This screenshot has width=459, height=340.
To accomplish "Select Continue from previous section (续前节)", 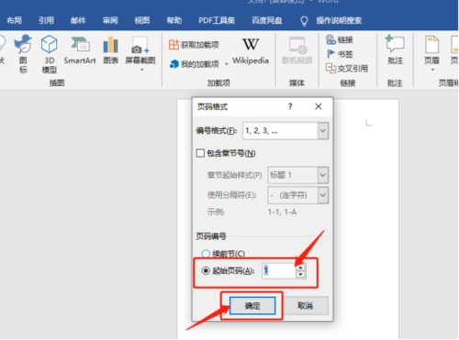I will (206, 254).
